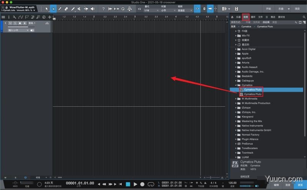Click the tempo value 120.00

click(x=233, y=183)
